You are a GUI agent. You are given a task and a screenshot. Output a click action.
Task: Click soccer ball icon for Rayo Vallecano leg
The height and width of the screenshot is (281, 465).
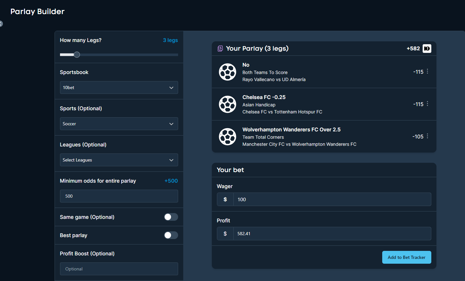tap(228, 72)
